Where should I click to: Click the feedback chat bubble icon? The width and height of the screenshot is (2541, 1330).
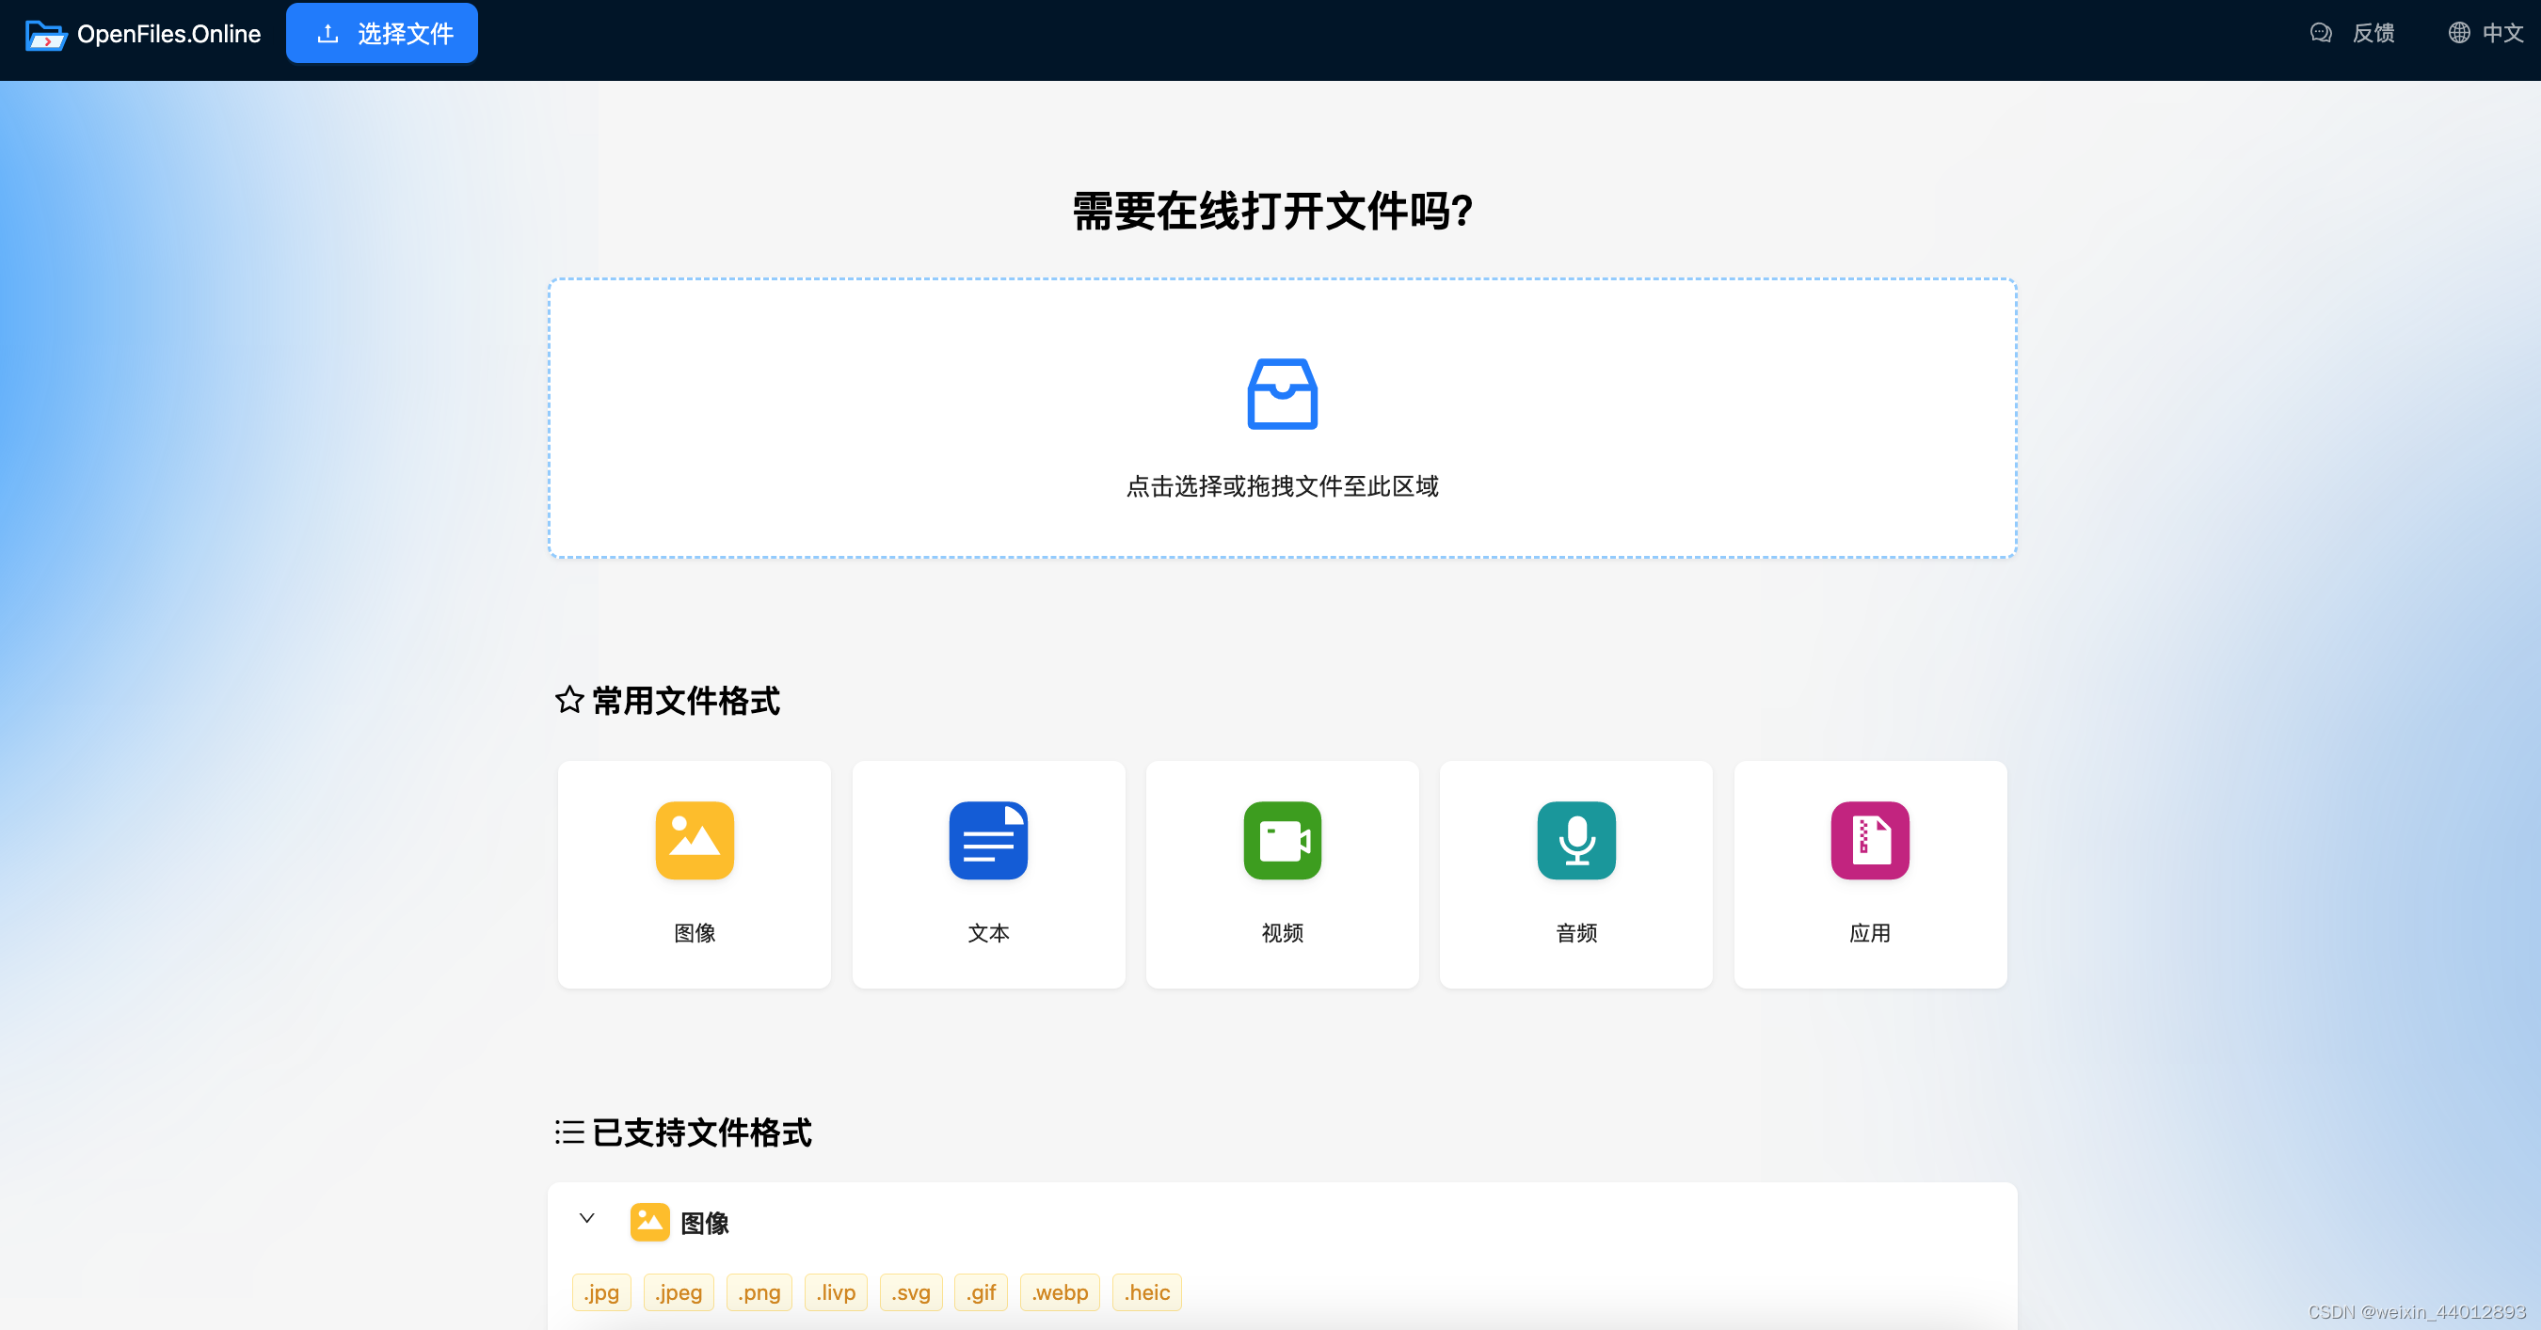click(2320, 33)
